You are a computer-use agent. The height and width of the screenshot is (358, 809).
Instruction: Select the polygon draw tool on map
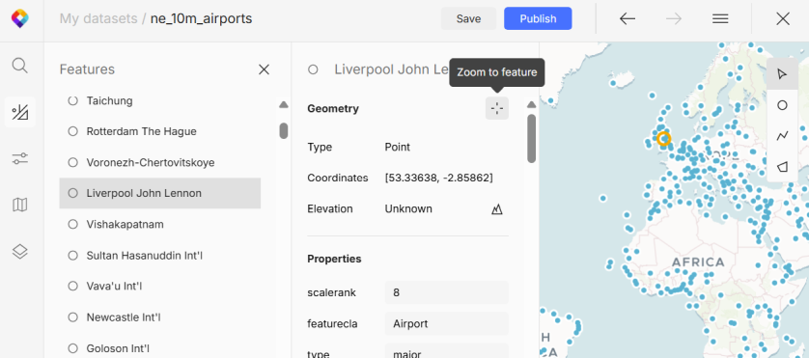[782, 167]
